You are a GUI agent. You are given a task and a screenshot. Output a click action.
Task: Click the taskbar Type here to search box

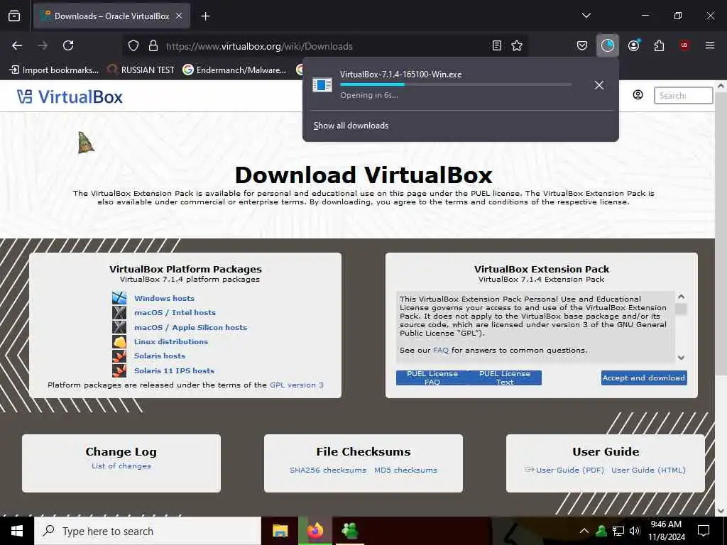point(148,531)
